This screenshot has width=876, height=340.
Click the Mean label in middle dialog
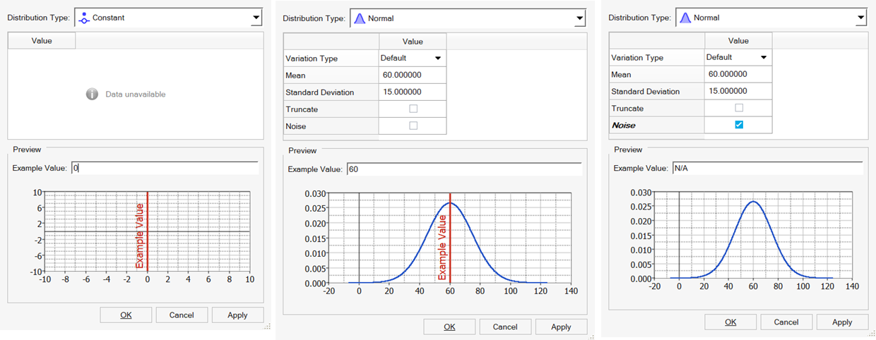pyautogui.click(x=295, y=75)
